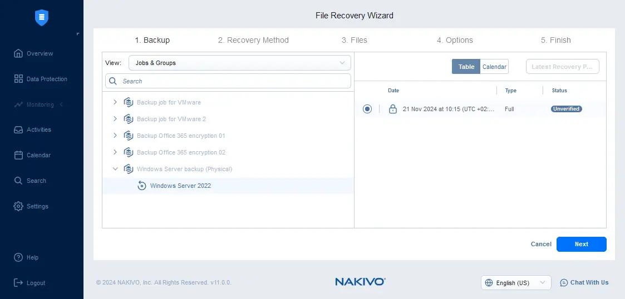Click the Cancel button
625x299 pixels.
541,244
